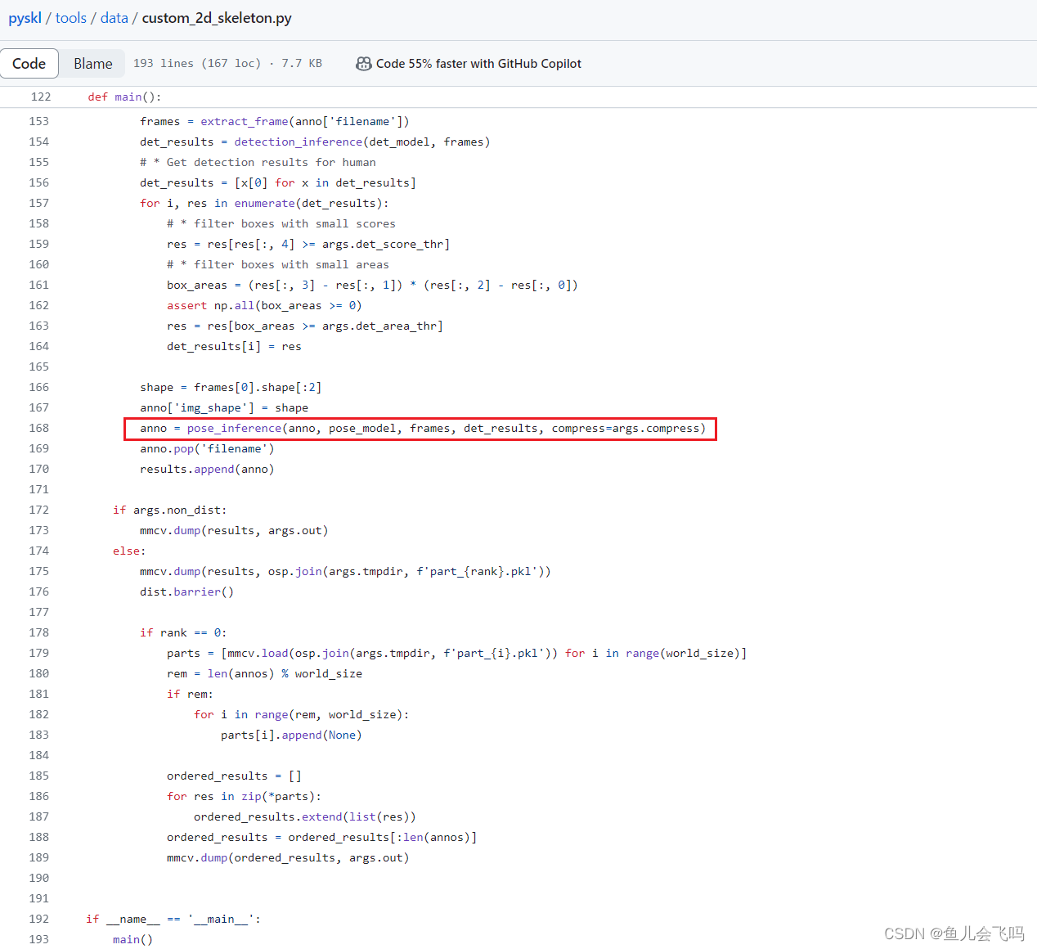Select line number 172
The image size is (1037, 949).
[x=38, y=510]
